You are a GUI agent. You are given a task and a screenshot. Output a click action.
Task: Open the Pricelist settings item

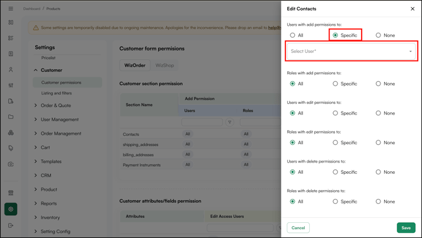click(48, 58)
